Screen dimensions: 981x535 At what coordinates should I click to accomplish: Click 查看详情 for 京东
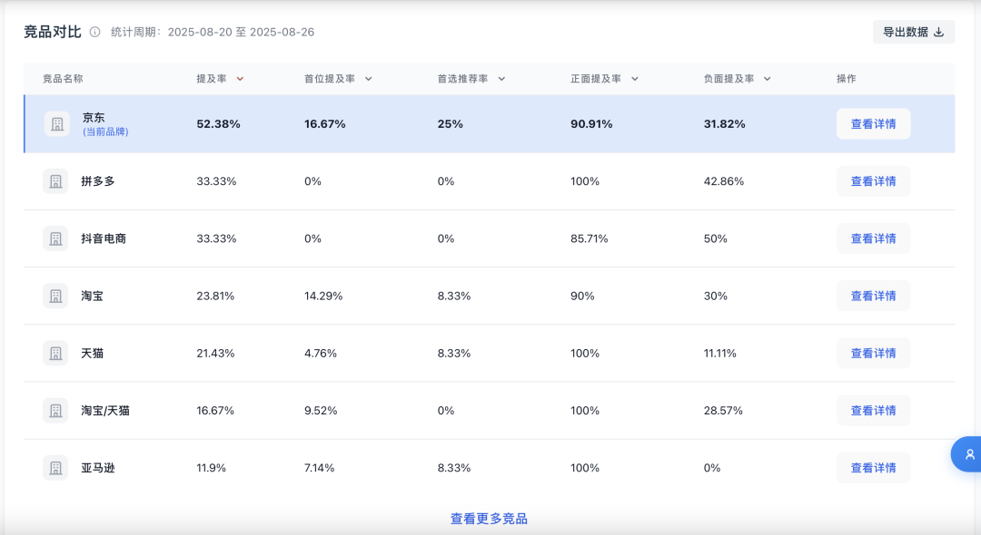click(874, 123)
